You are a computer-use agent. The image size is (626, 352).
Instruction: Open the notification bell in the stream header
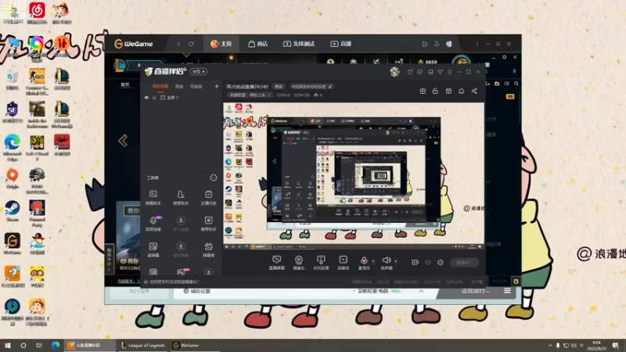click(x=461, y=91)
